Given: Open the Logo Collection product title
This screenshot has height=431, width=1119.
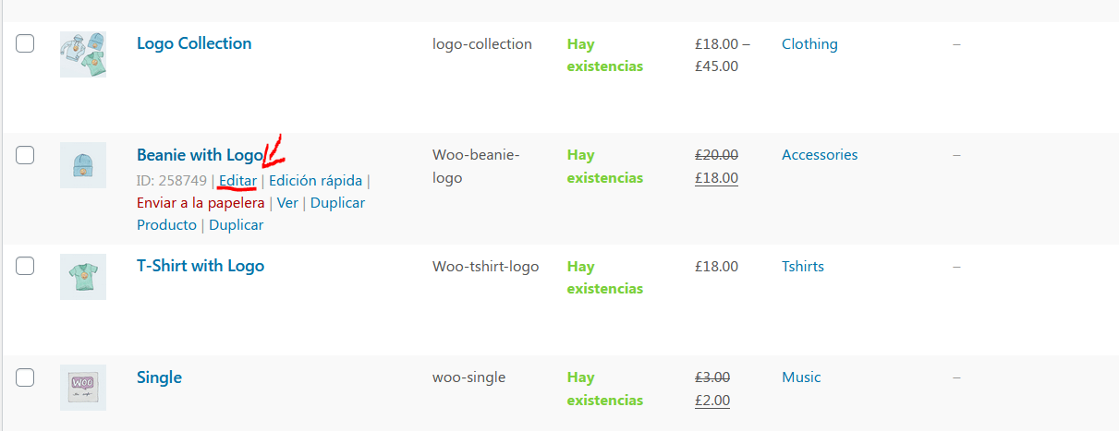Looking at the screenshot, I should tap(194, 43).
